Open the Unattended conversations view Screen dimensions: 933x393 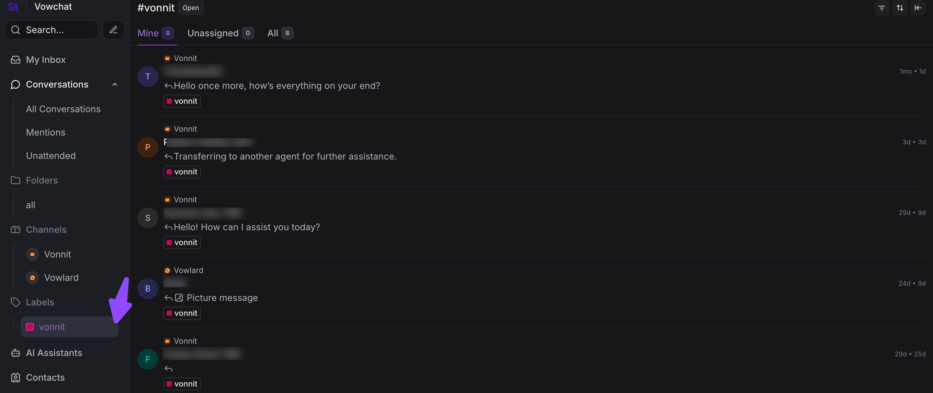pos(51,156)
